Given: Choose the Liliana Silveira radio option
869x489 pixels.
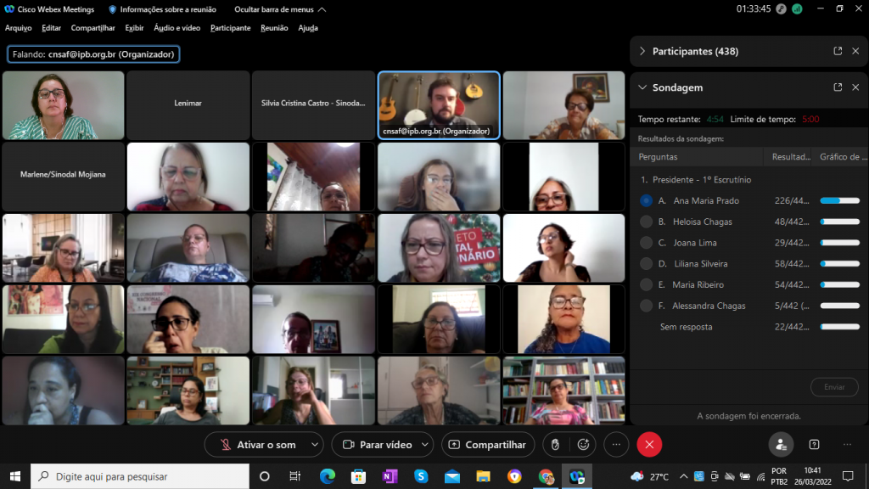Looking at the screenshot, I should click(x=647, y=264).
